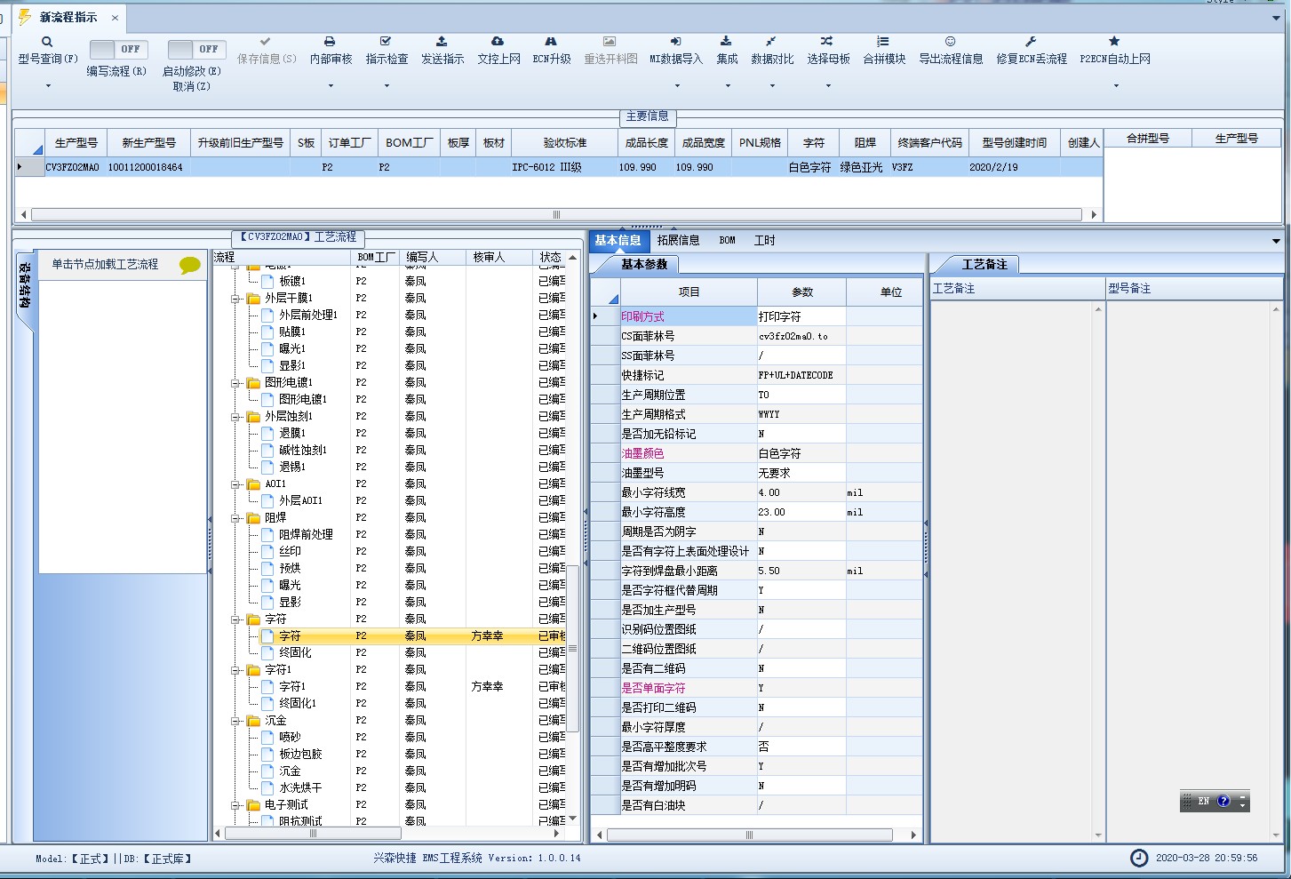Open the P2ECN自动上网 dropdown arrow
Viewport: 1291px width, 879px height.
pos(1116,86)
